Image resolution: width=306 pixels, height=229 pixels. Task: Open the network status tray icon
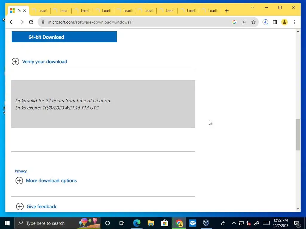coord(241,223)
